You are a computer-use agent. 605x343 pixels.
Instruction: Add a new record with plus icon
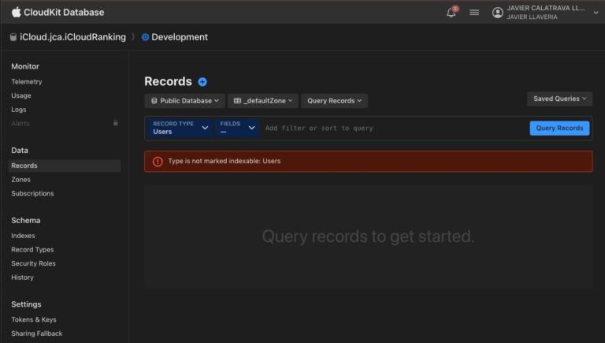(202, 82)
